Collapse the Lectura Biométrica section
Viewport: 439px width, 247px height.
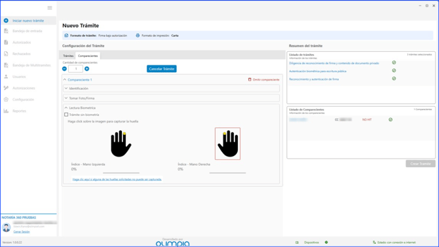[x=172, y=108]
